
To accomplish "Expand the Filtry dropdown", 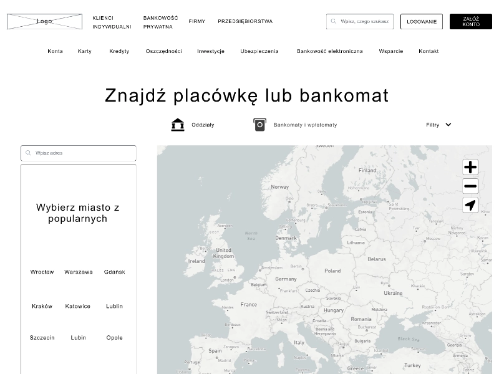I will click(x=438, y=125).
